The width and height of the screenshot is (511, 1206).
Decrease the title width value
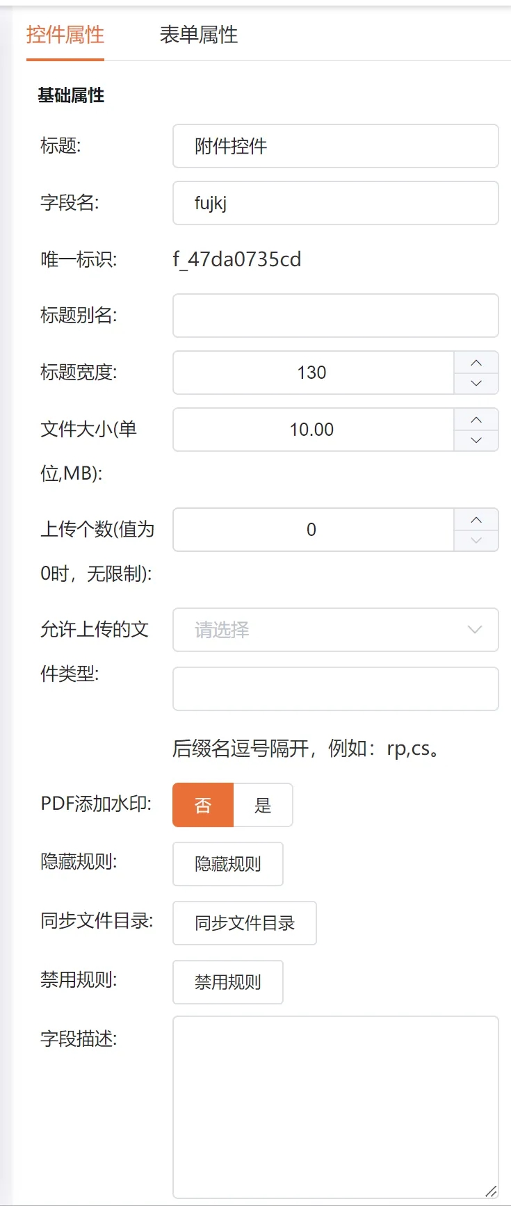tap(476, 383)
